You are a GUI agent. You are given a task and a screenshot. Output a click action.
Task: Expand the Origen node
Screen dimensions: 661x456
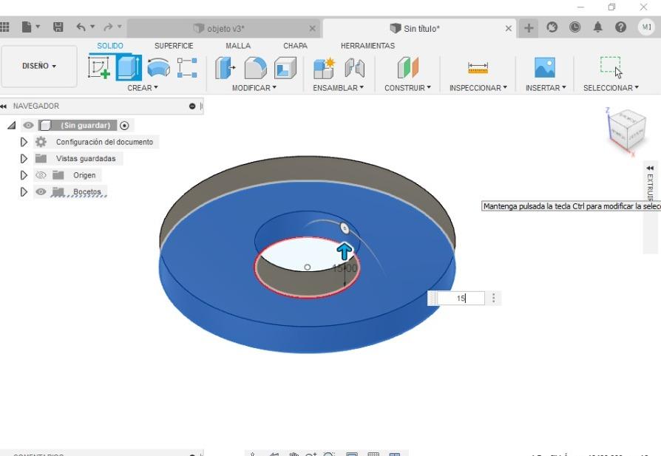tap(24, 175)
